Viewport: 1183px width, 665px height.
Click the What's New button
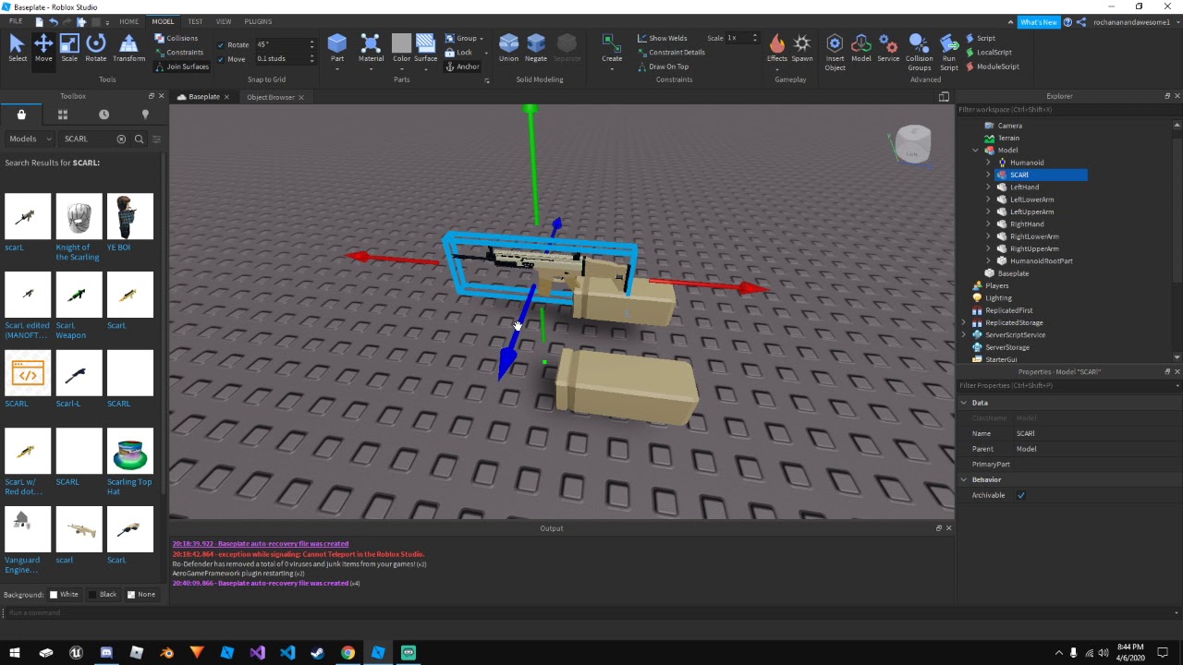click(x=1038, y=22)
